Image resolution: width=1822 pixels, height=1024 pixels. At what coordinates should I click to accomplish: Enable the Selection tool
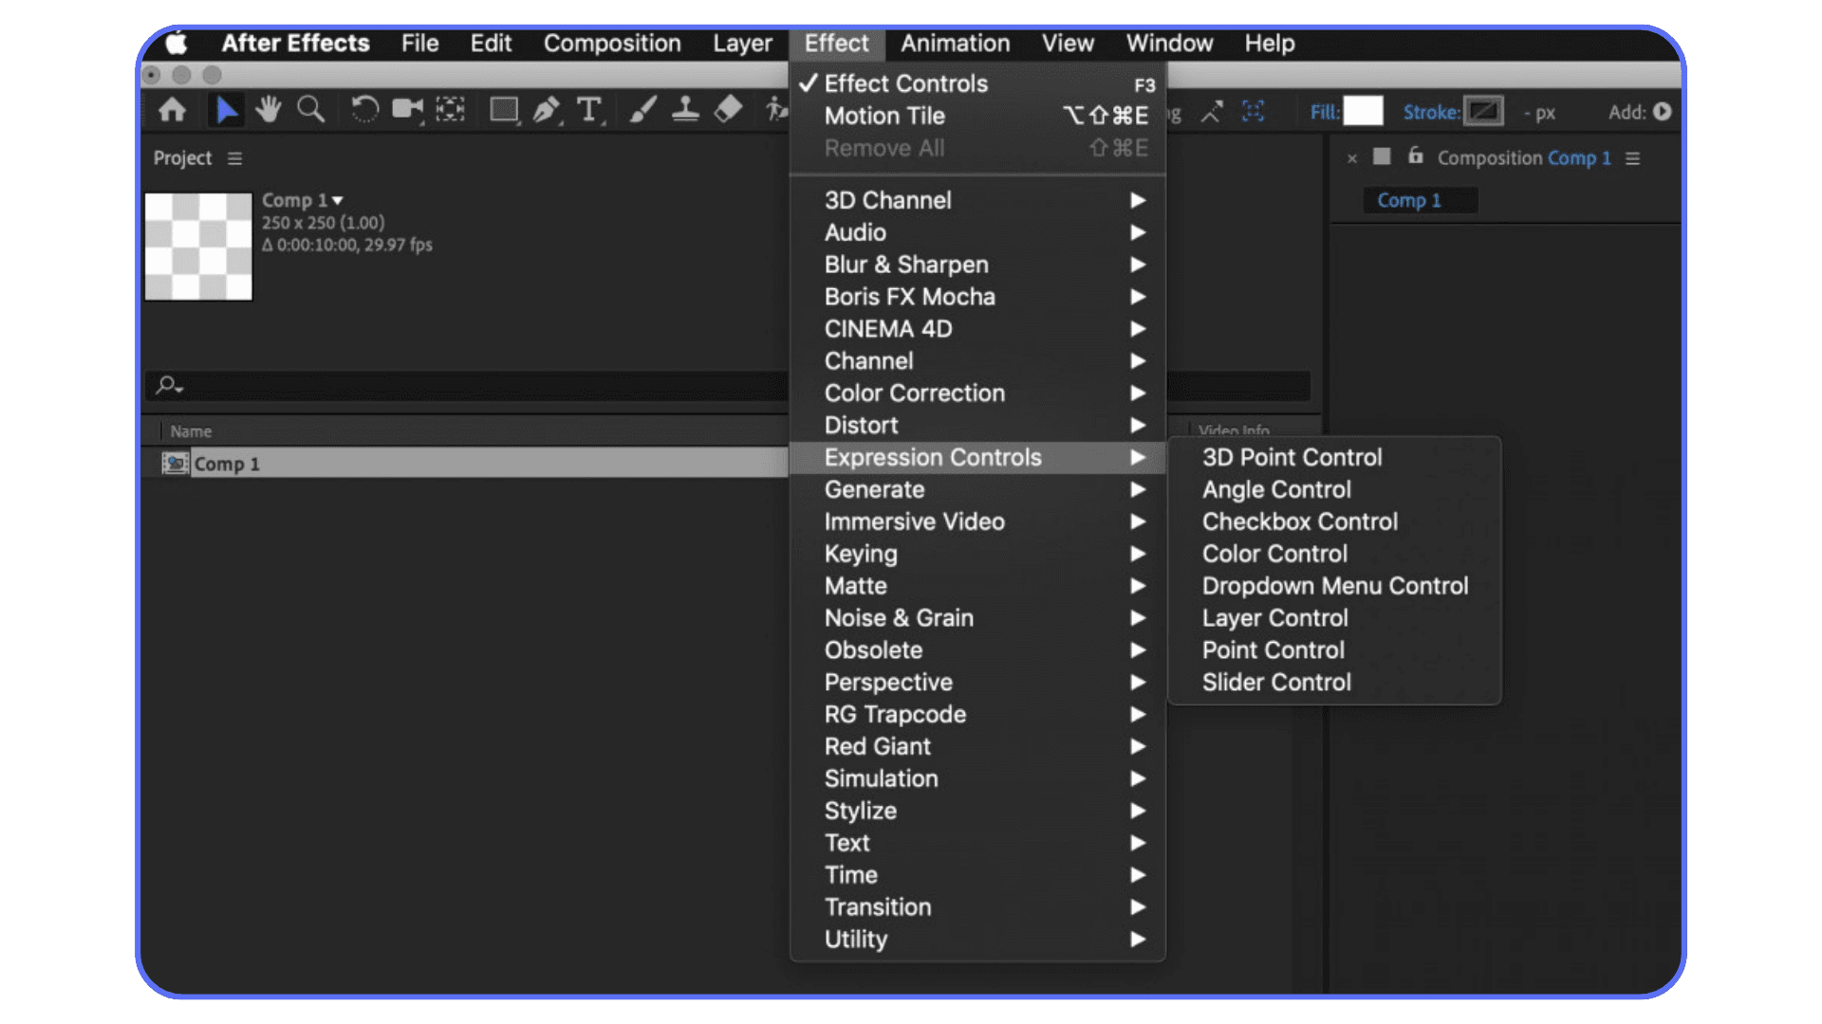tap(226, 109)
